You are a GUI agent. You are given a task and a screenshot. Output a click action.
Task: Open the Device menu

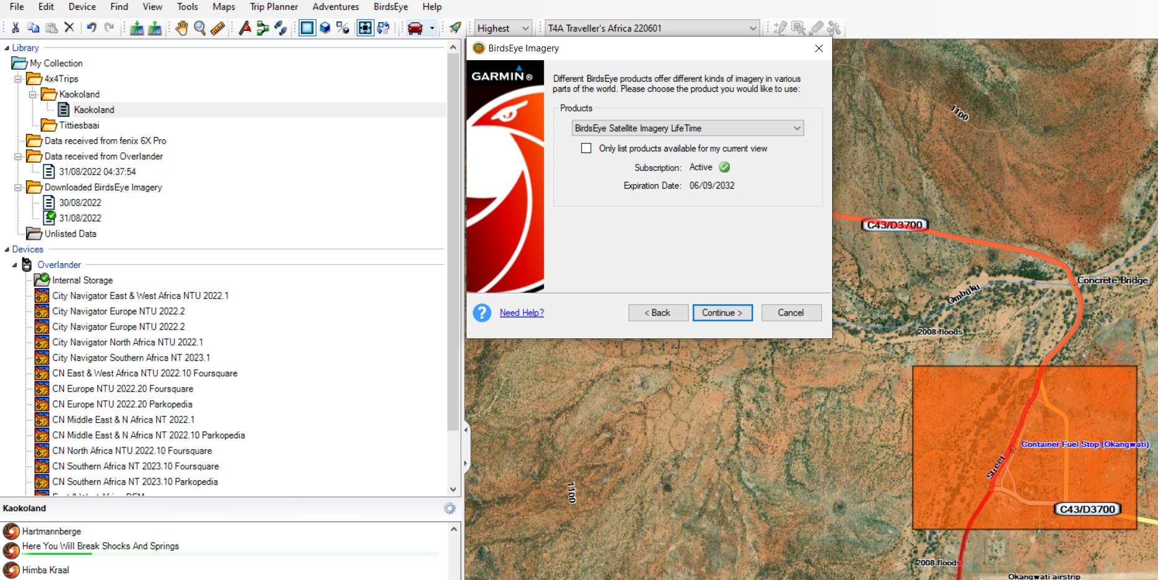click(x=82, y=7)
